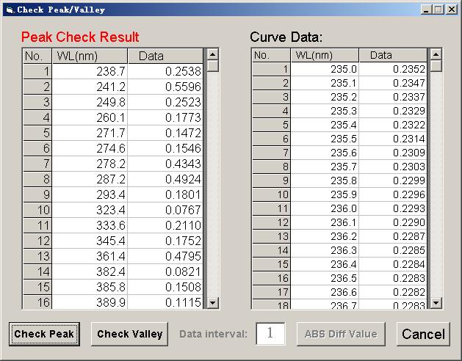
Task: Click the Curve Data scrollbar thumb
Action: pyautogui.click(x=436, y=66)
